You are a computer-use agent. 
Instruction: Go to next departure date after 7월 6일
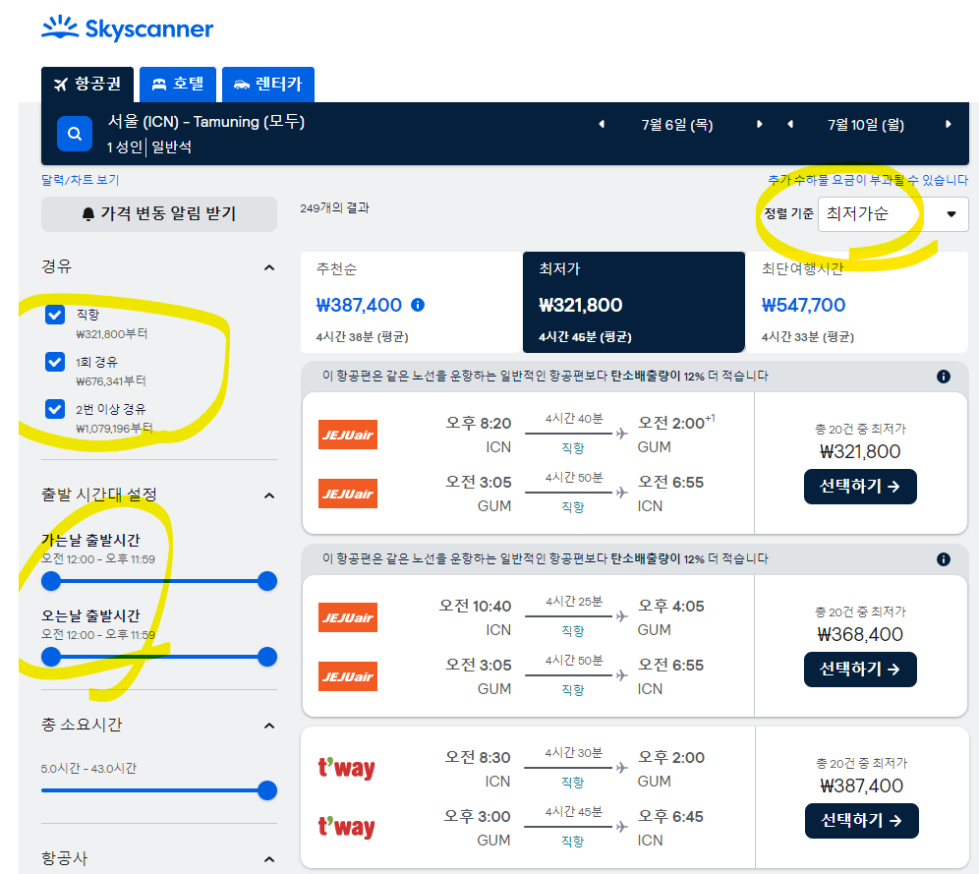759,124
